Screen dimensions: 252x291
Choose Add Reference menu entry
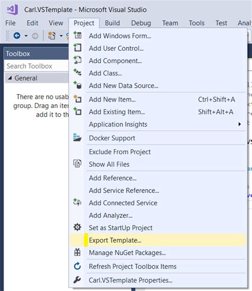point(158,178)
